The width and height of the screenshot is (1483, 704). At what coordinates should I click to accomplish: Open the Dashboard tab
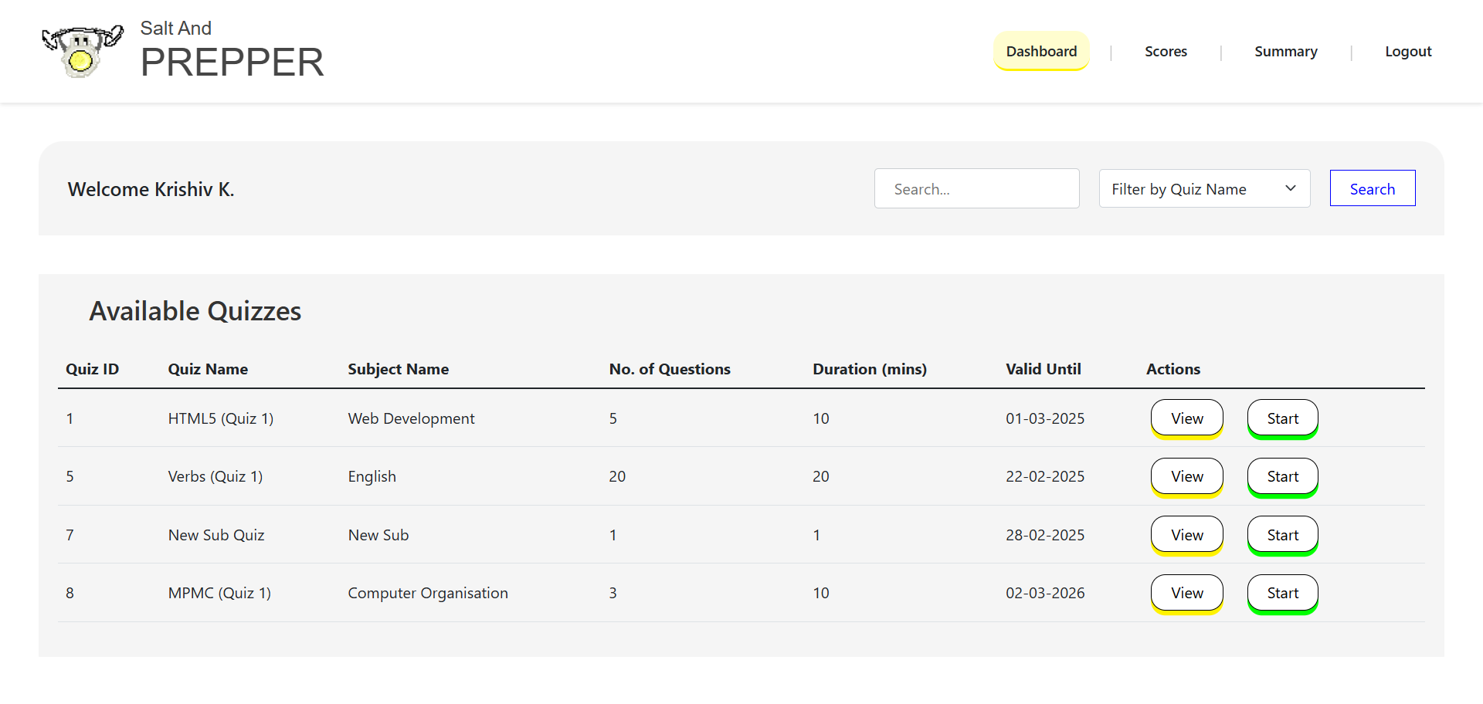pos(1040,51)
